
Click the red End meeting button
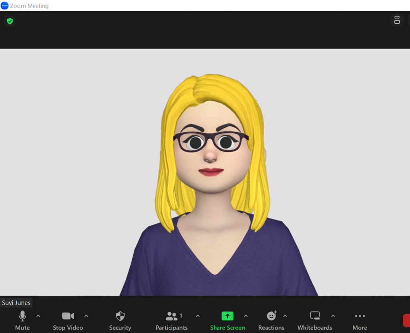tap(408, 321)
